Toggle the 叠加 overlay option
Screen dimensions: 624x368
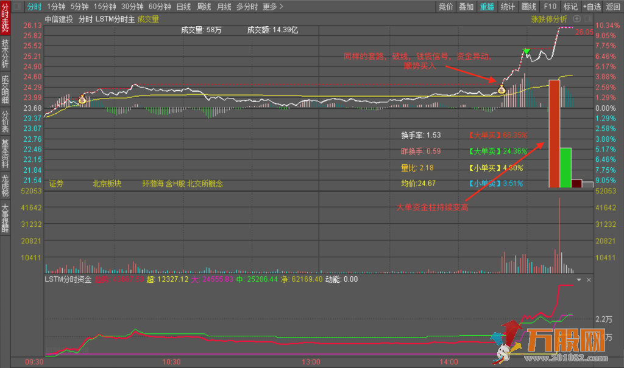(x=466, y=7)
